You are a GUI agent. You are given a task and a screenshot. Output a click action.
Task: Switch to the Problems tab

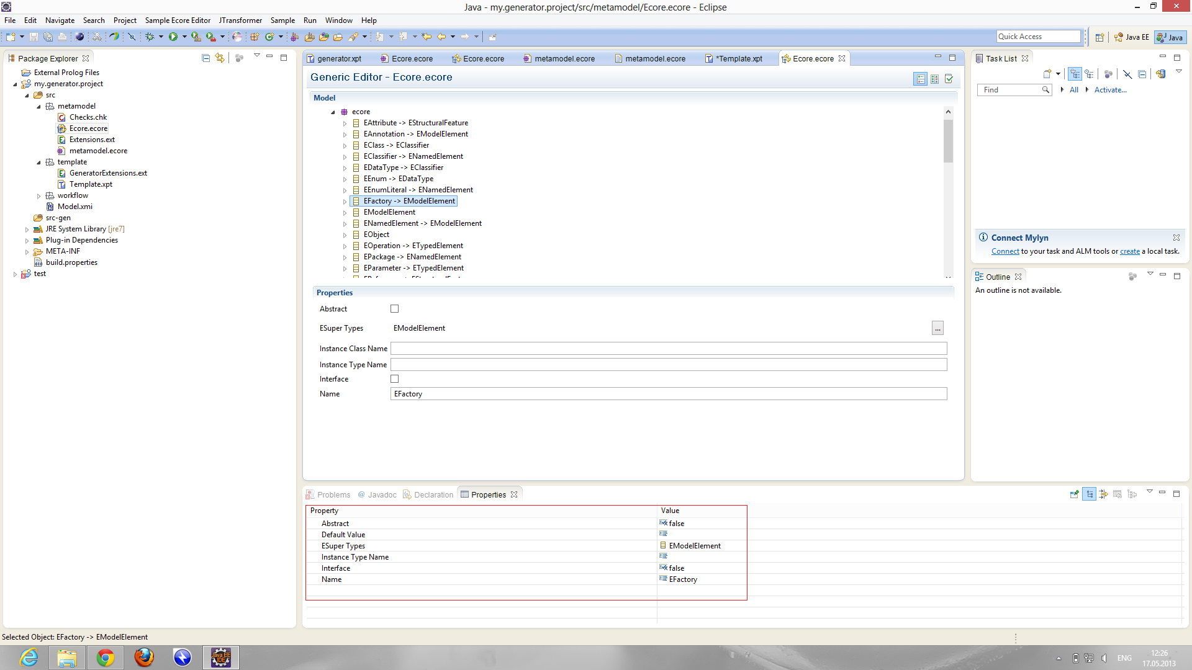328,494
